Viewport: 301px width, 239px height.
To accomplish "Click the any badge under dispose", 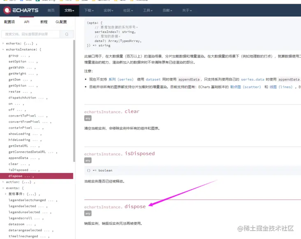I will (88, 213).
